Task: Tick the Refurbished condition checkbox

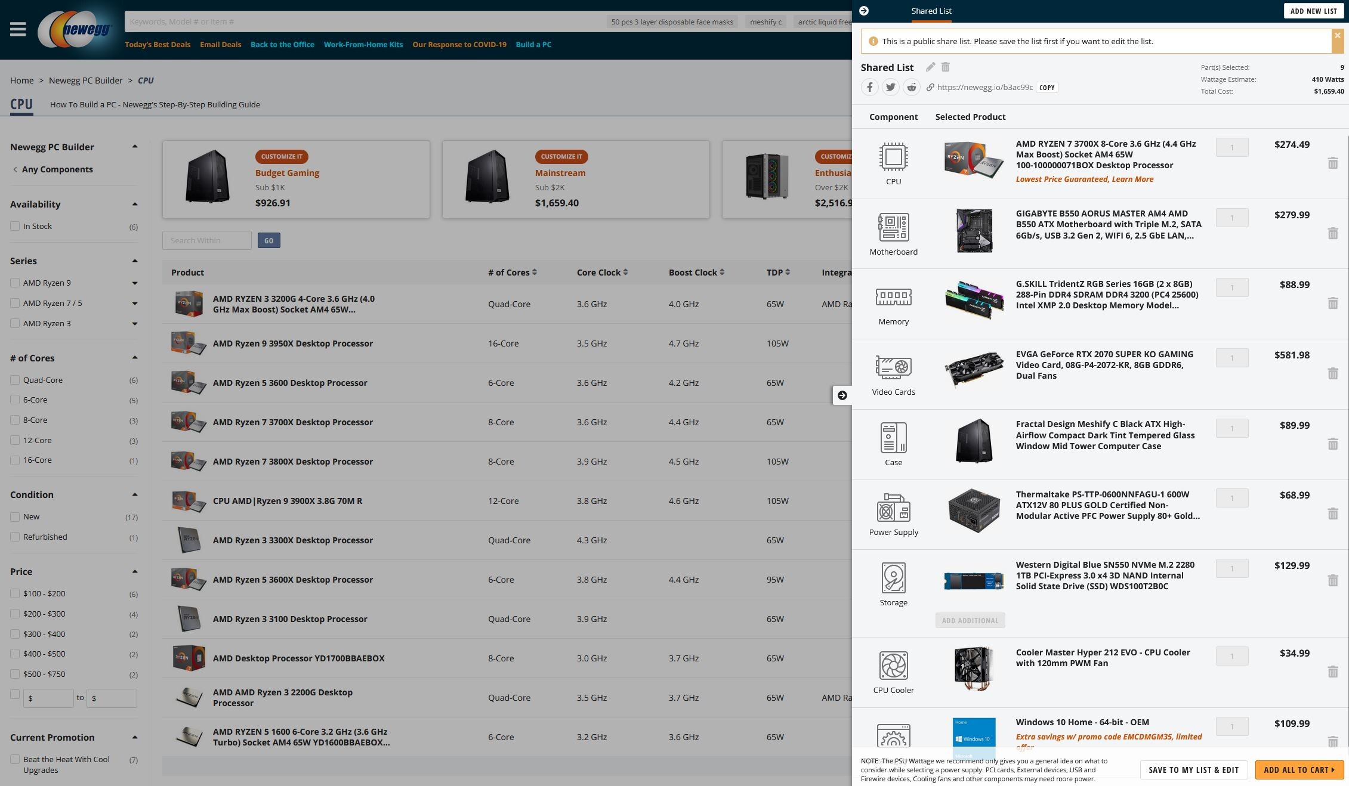Action: (15, 537)
